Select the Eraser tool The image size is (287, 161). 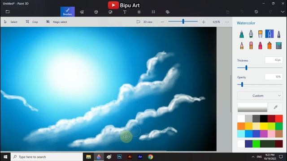[x=251, y=46]
